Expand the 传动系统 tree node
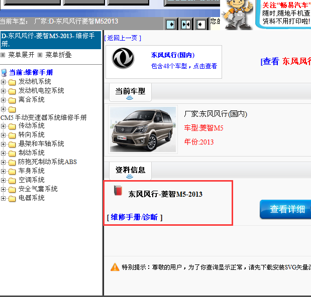 (x=3, y=126)
